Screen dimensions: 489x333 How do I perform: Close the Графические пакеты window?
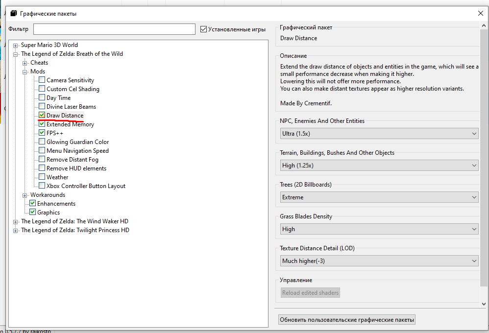click(481, 13)
